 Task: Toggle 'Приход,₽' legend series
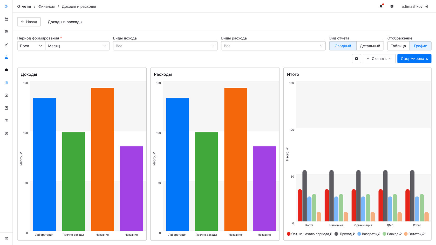(x=345, y=234)
